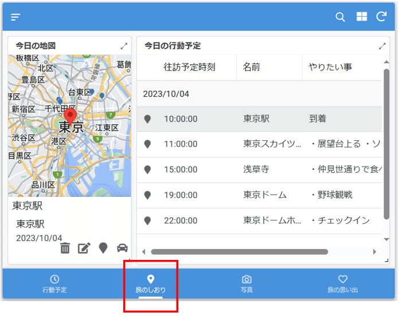Switch to the 写真 tab
Screen dimensions: 399x316
(x=247, y=284)
